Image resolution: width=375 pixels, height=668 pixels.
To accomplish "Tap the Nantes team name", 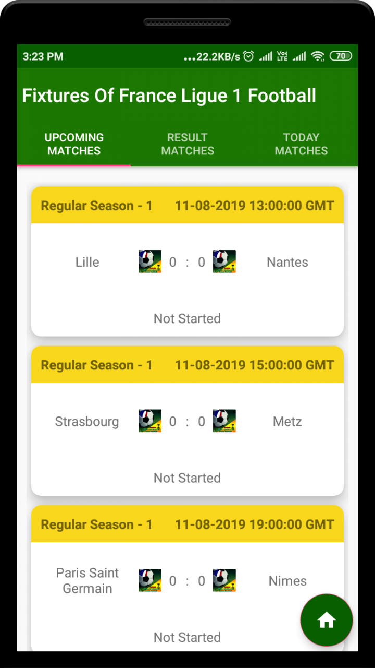I will [287, 262].
